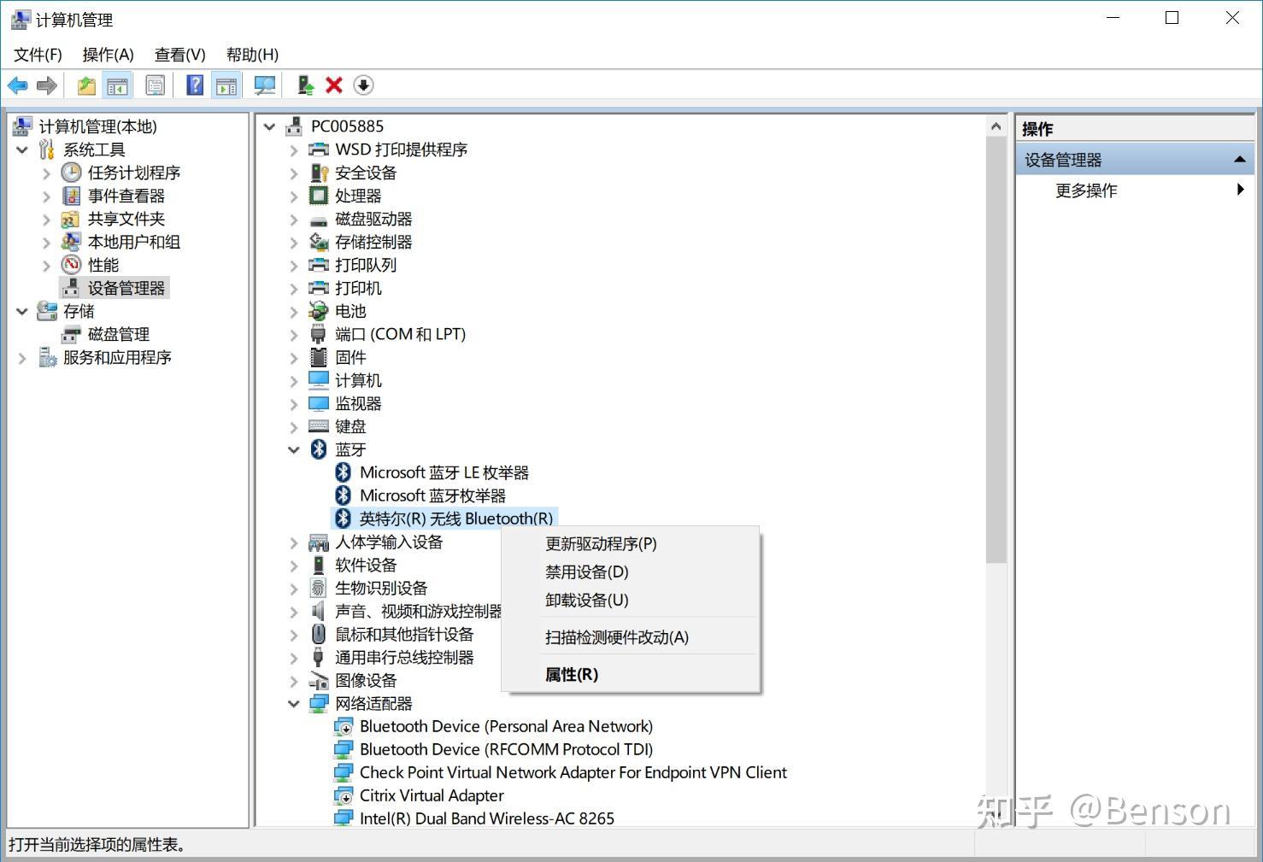This screenshot has width=1263, height=862.
Task: Select Bluetooth Device (RFCOMM Protocol TDI)
Action: pos(506,749)
